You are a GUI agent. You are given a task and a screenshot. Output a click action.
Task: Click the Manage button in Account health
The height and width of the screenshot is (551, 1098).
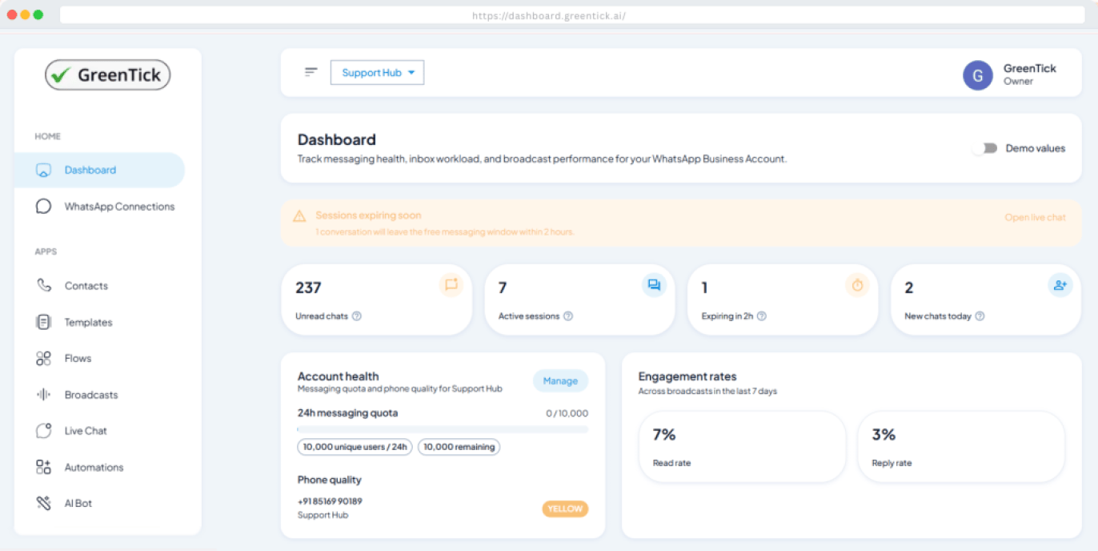[560, 381]
